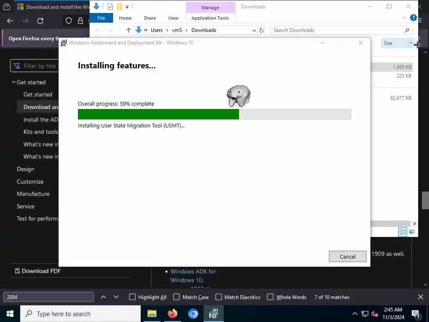Viewport: 429px width, 322px height.
Task: Collapse the Get started section chevron
Action: coord(13,82)
